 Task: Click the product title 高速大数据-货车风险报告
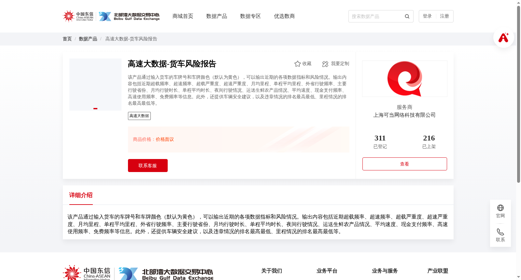pos(172,64)
